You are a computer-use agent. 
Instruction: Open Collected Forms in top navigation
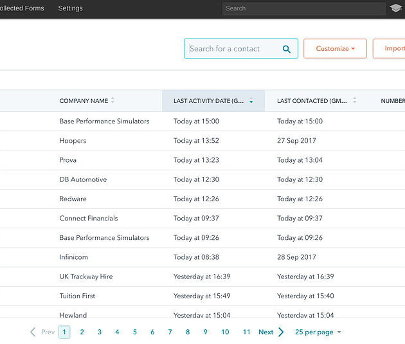pos(22,8)
